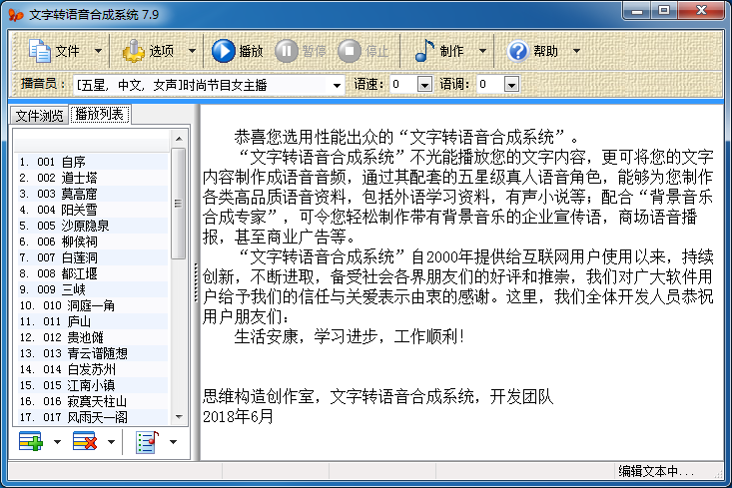Viewport: 732px width, 488px height.
Task: Click the 文件 (File) document icon
Action: point(40,51)
